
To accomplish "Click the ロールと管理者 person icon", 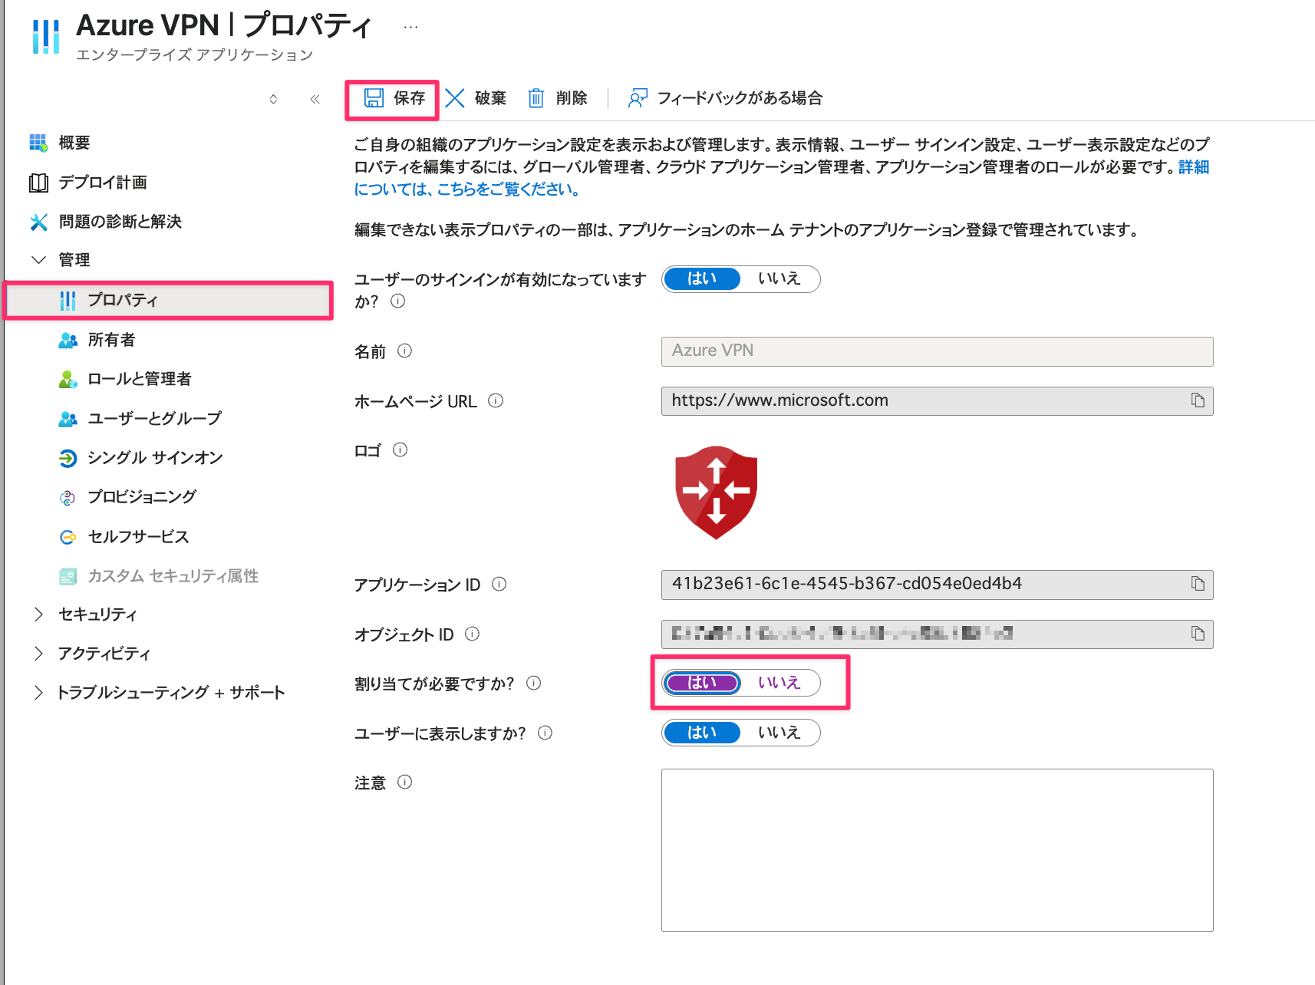I will click(x=68, y=379).
